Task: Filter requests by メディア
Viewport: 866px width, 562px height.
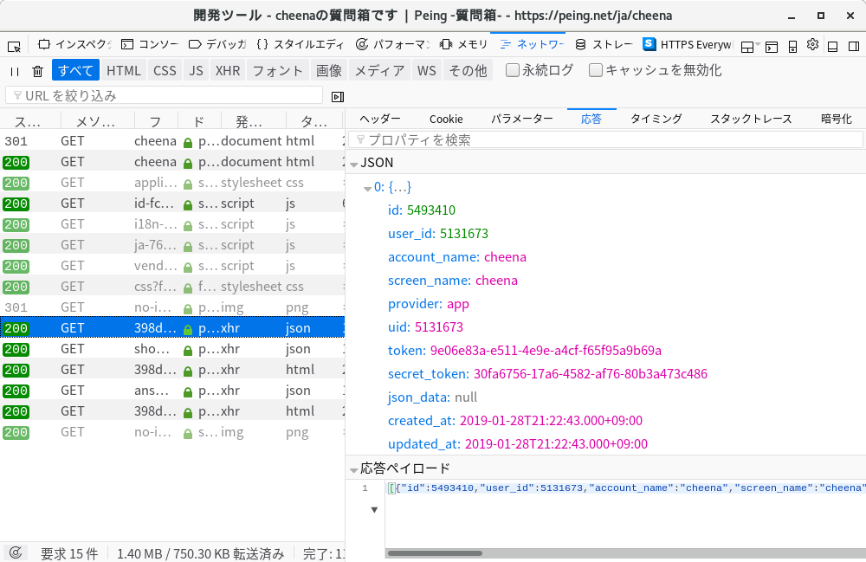Action: pos(380,71)
